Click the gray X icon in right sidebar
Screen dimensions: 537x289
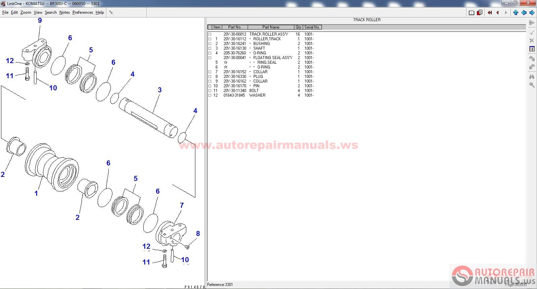(x=532, y=41)
